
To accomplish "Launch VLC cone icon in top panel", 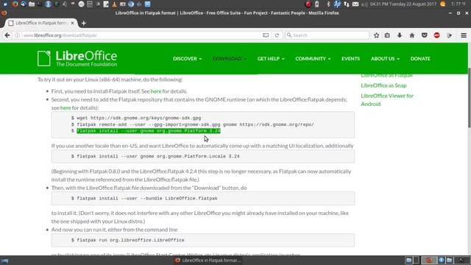I will coord(114,4).
